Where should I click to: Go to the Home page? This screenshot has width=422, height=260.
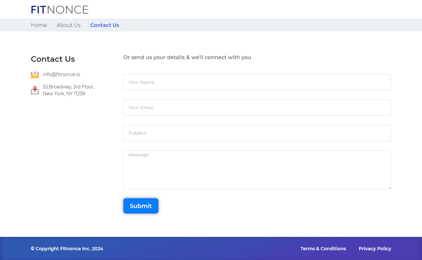coord(39,25)
